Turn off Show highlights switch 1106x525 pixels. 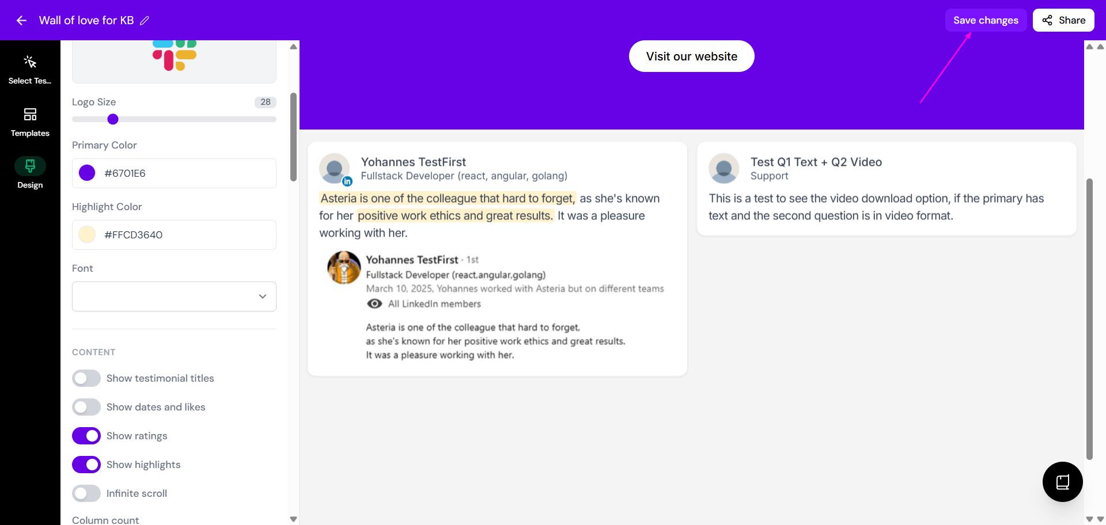click(x=86, y=465)
